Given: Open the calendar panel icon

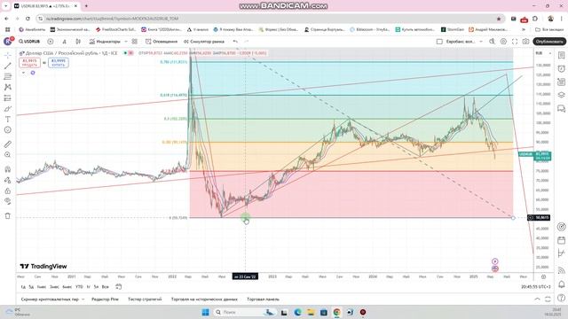Looking at the screenshot, I should pyautogui.click(x=561, y=240).
